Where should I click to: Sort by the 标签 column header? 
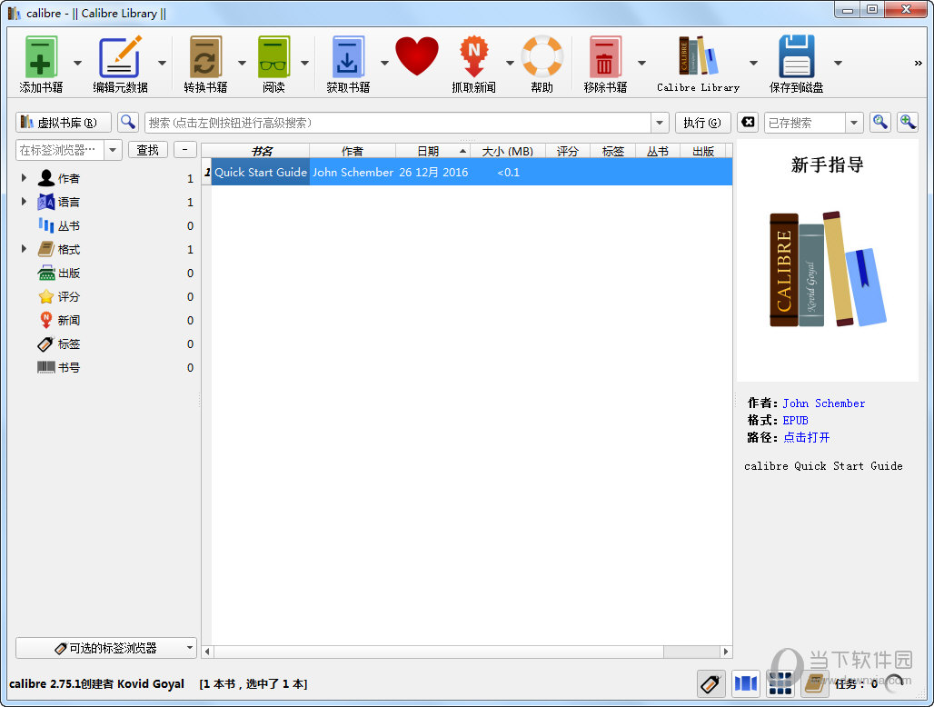(613, 151)
